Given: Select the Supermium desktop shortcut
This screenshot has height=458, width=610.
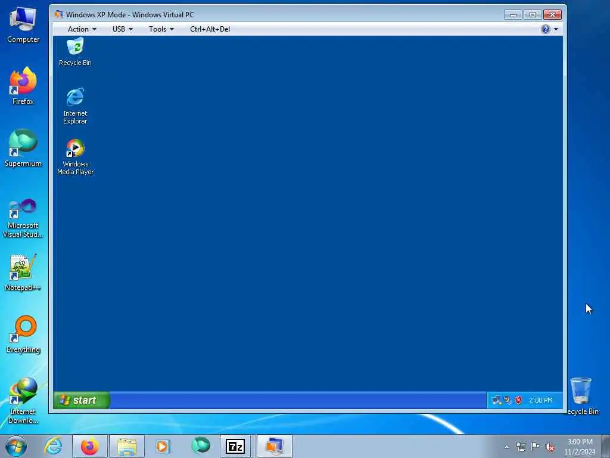Looking at the screenshot, I should tap(23, 148).
